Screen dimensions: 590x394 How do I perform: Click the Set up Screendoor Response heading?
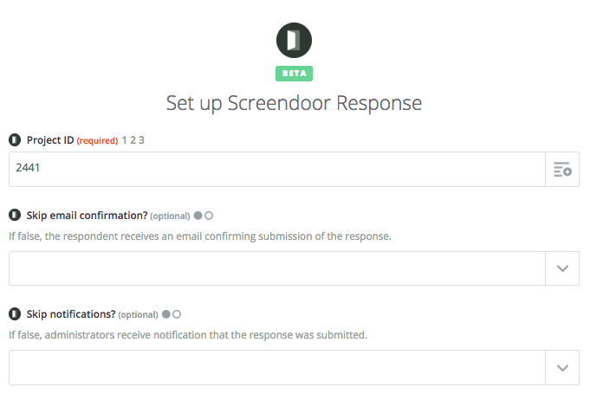point(294,103)
